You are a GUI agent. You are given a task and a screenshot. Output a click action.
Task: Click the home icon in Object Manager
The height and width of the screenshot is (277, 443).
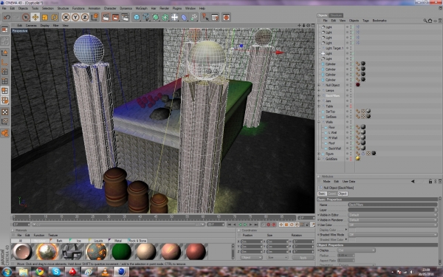pos(430,21)
